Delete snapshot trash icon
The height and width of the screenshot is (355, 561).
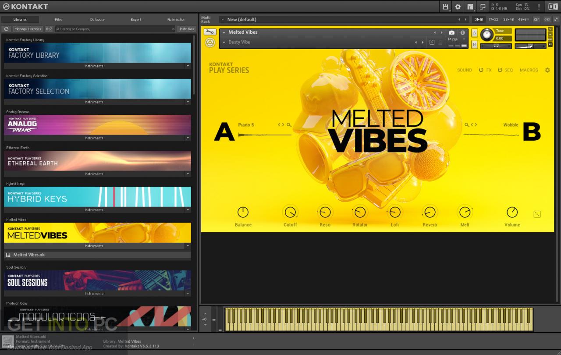point(440,42)
